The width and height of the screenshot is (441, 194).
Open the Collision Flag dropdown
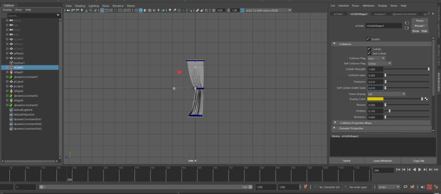point(376,59)
